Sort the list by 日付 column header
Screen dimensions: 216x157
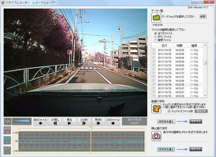[164, 46]
